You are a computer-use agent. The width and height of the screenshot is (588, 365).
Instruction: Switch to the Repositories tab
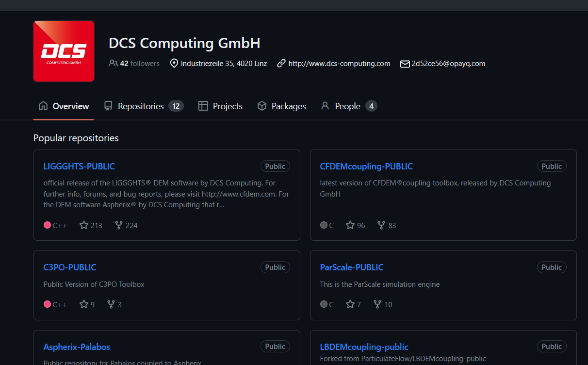click(x=144, y=106)
